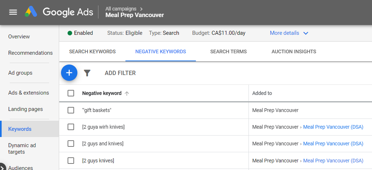Click the green Enabled status dot

70,33
